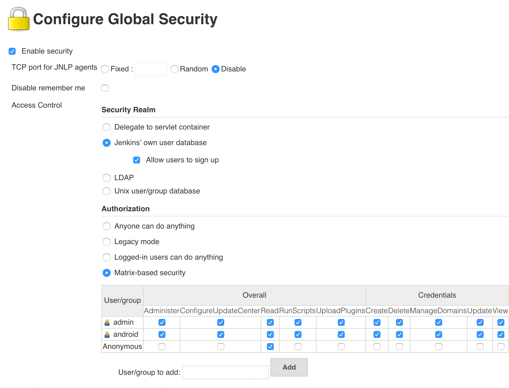Click the Authorization section heading
The width and height of the screenshot is (509, 388).
click(126, 209)
